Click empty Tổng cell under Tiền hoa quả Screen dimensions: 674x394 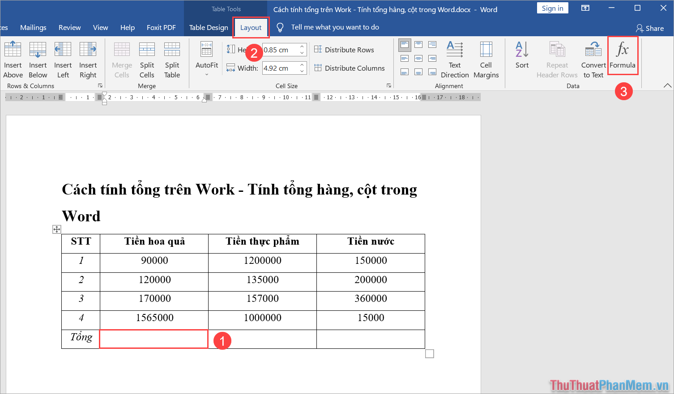click(x=154, y=339)
